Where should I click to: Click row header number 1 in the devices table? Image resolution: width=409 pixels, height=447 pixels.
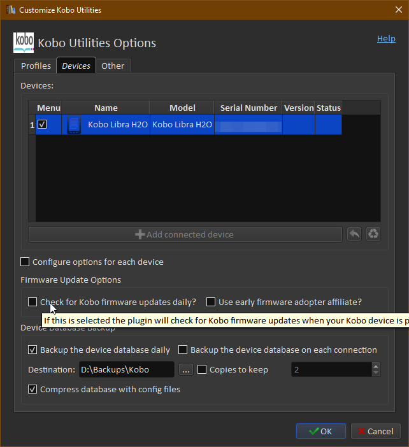pos(32,125)
